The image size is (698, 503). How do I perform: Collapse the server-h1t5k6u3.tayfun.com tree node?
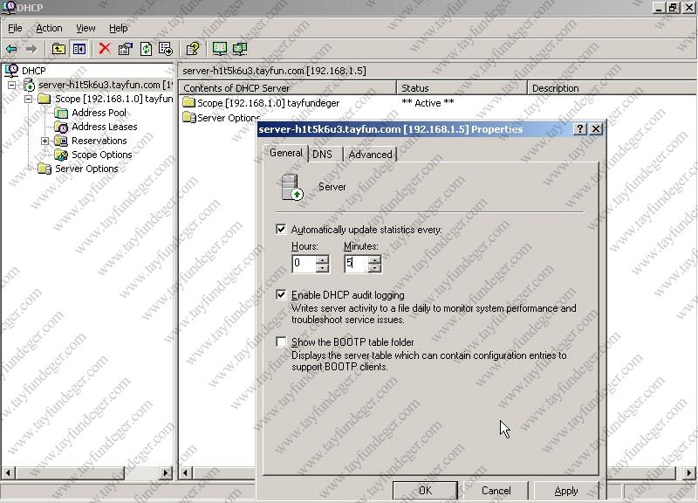click(x=12, y=85)
